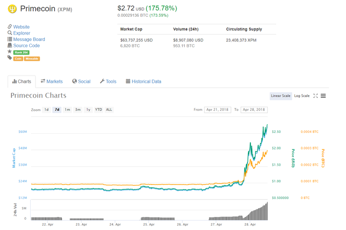The image size is (346, 230).
Task: Click the $60M market cap axis tick
Action: click(x=23, y=131)
